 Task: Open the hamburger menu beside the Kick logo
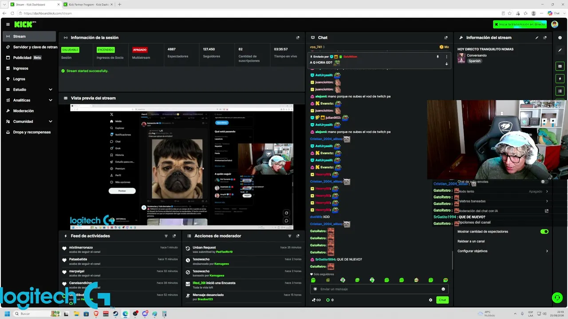click(8, 24)
